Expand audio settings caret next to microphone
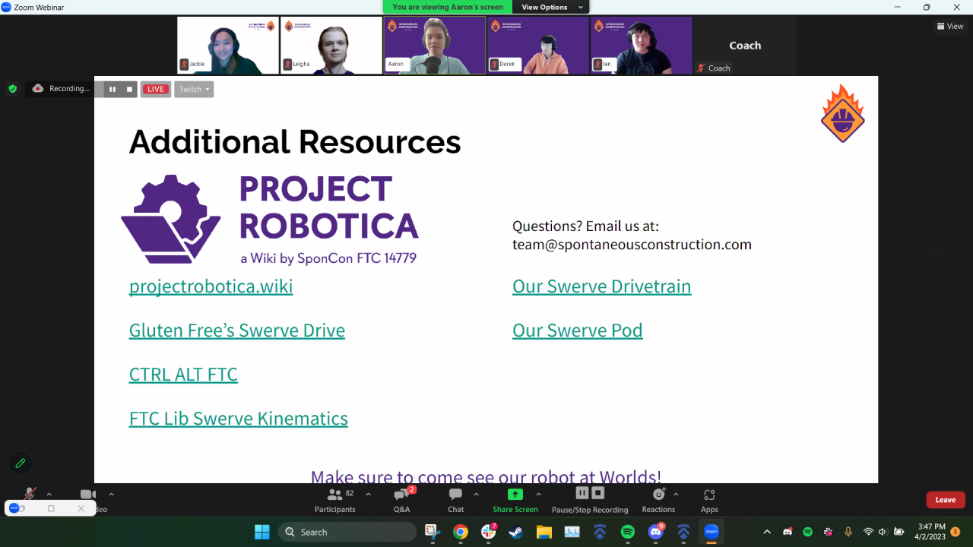 coord(49,495)
